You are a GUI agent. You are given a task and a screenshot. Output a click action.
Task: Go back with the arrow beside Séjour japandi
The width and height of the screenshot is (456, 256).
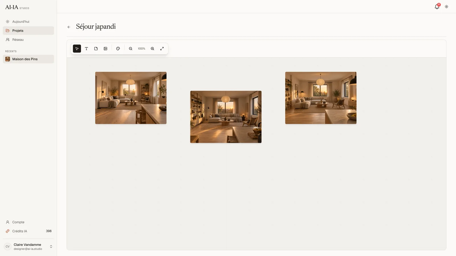point(69,27)
